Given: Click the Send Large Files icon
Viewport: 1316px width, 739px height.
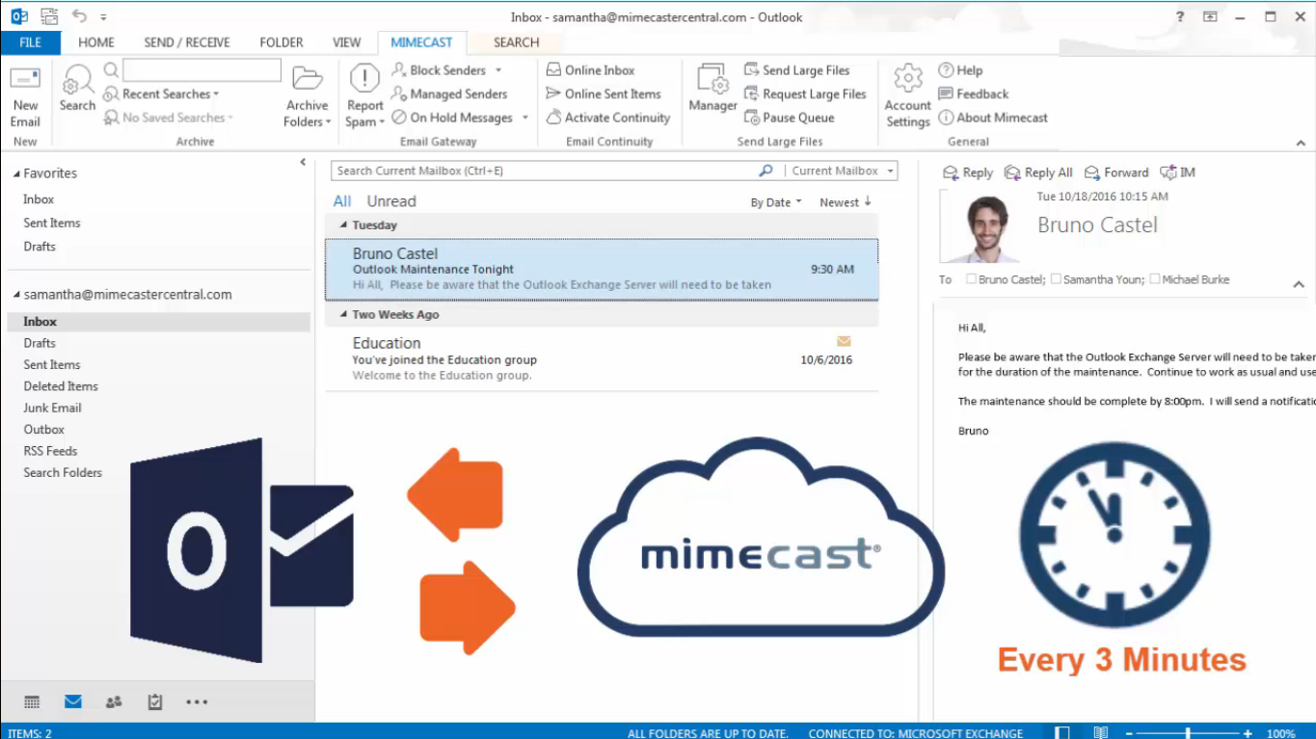Looking at the screenshot, I should click(x=752, y=70).
